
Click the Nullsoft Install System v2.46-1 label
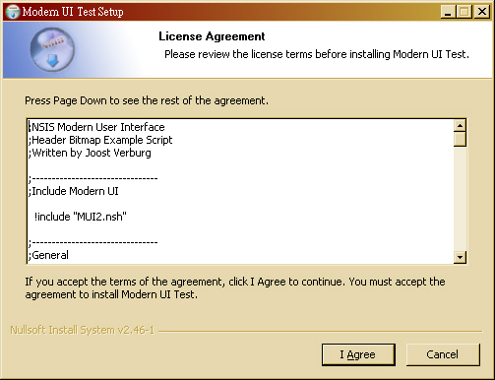tap(82, 330)
